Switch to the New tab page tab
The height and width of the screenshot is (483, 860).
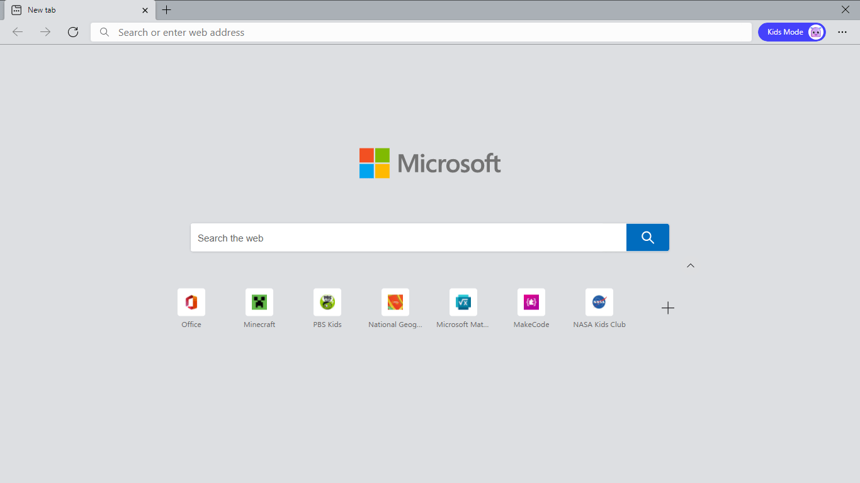[76, 10]
